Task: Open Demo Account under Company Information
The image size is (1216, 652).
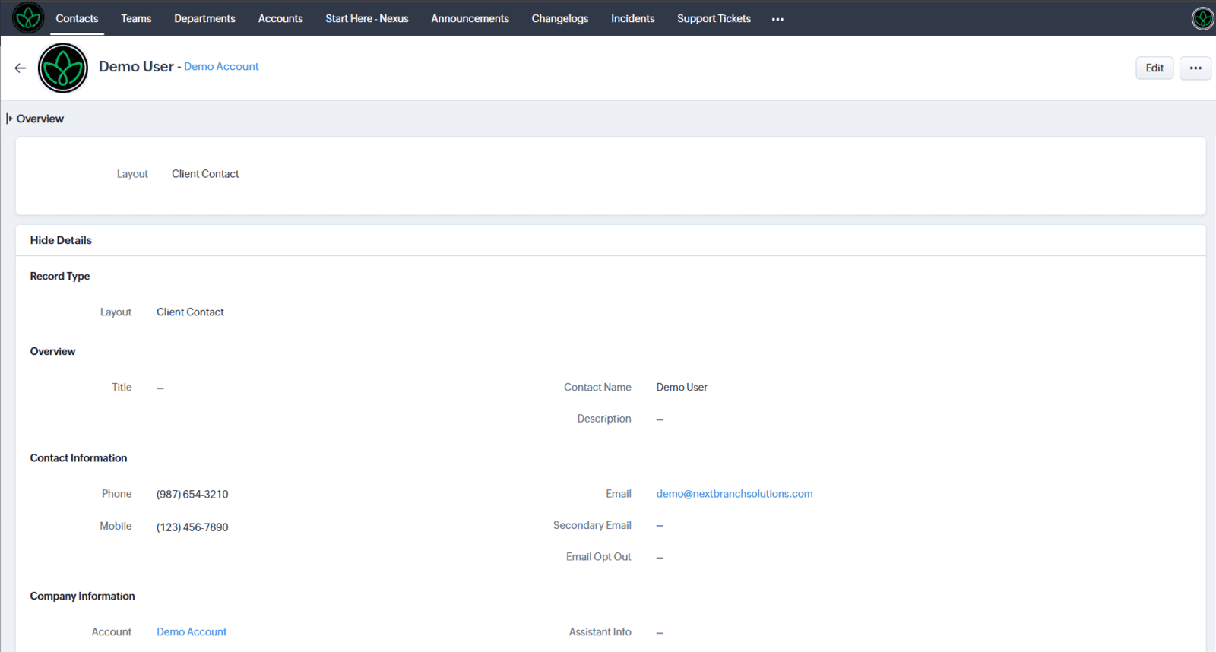Action: 192,632
